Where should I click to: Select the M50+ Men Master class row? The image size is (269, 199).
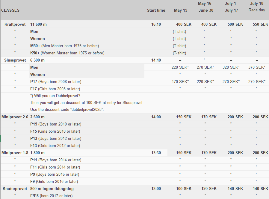tap(64, 46)
